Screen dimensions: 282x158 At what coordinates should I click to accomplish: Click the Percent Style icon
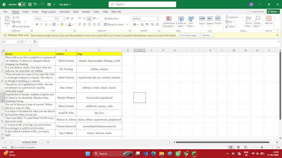coord(142,24)
